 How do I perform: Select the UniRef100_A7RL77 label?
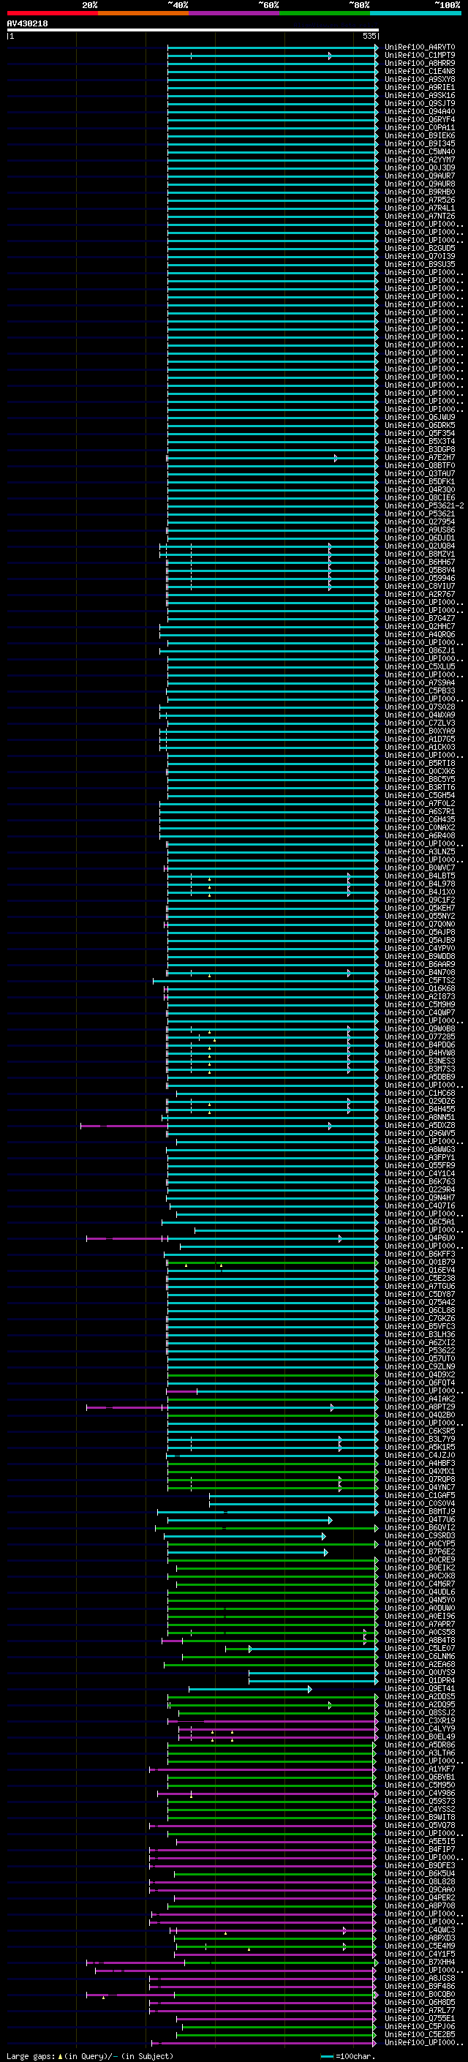420,2011
